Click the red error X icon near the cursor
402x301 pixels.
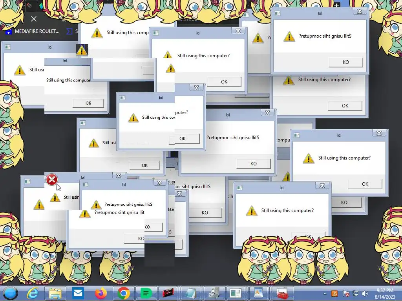pyautogui.click(x=51, y=180)
